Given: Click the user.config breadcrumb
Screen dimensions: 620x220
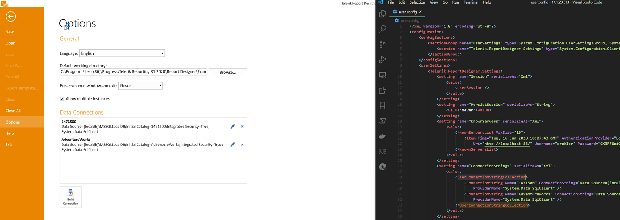Looking at the screenshot, I should 410,20.
